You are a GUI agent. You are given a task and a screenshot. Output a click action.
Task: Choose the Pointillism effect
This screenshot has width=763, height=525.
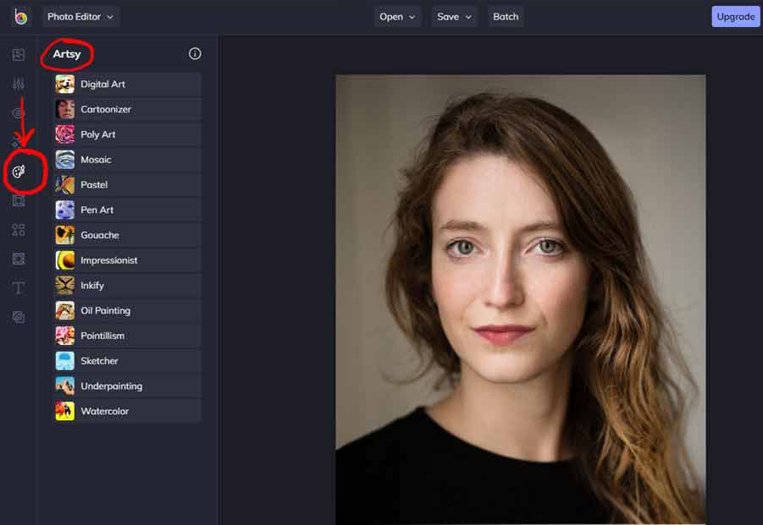[x=128, y=336]
